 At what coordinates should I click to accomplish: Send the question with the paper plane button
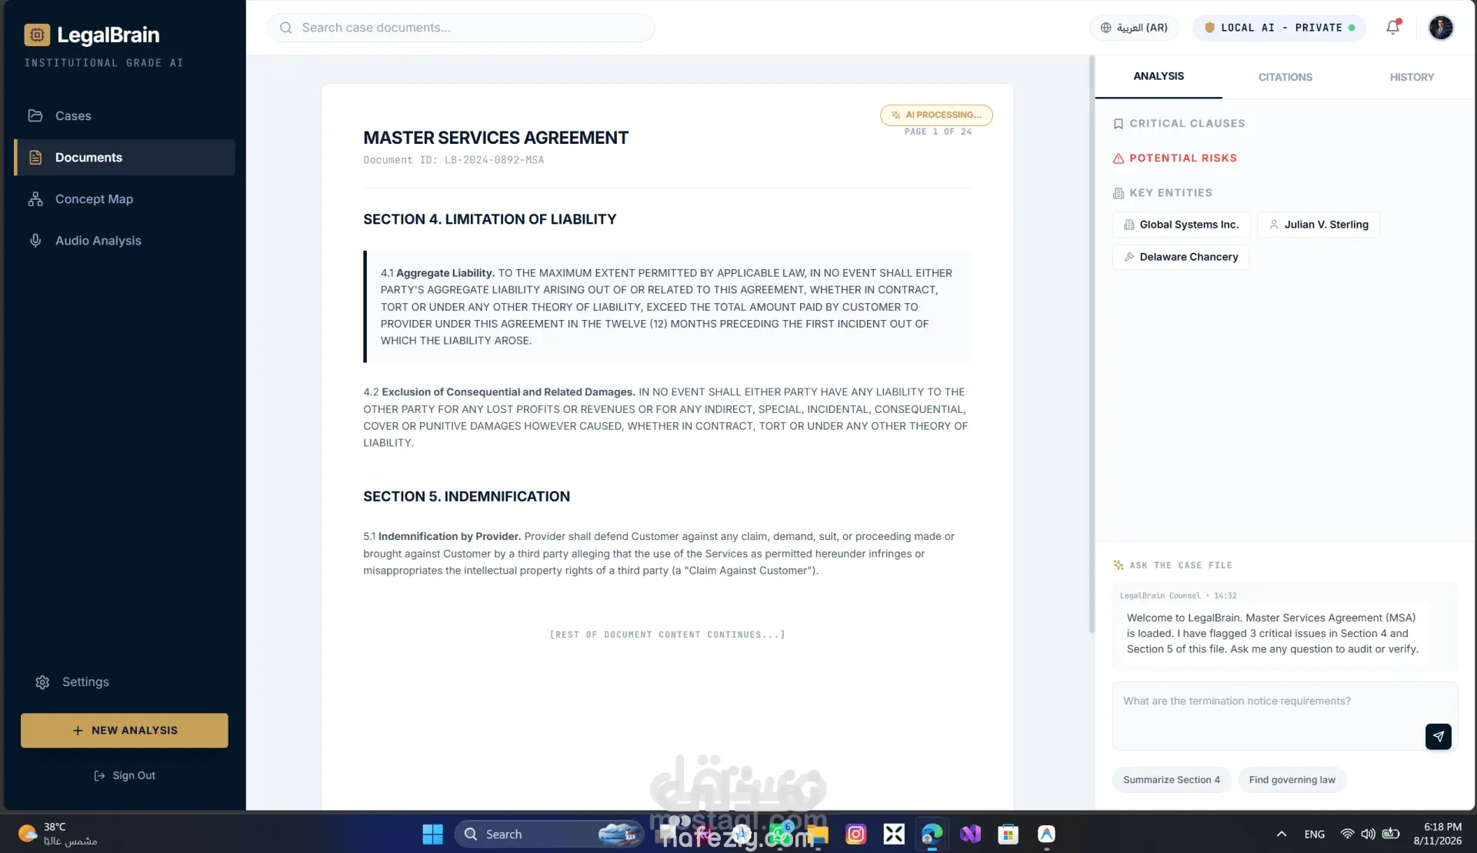coord(1438,736)
